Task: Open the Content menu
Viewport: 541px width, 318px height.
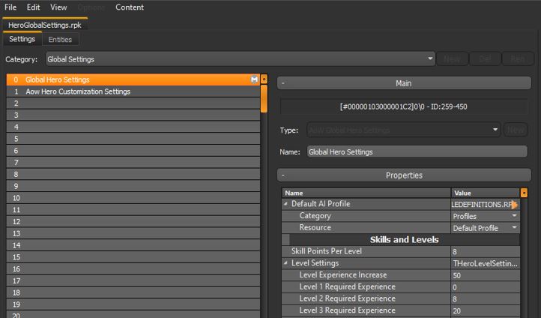Action: (x=130, y=7)
